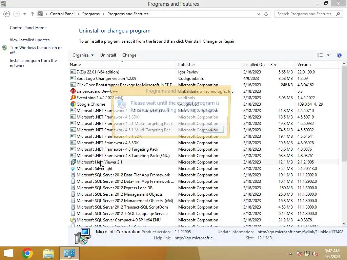This screenshot has width=347, height=260.
Task: Open Google Chrome from the taskbar
Action: tap(27, 253)
